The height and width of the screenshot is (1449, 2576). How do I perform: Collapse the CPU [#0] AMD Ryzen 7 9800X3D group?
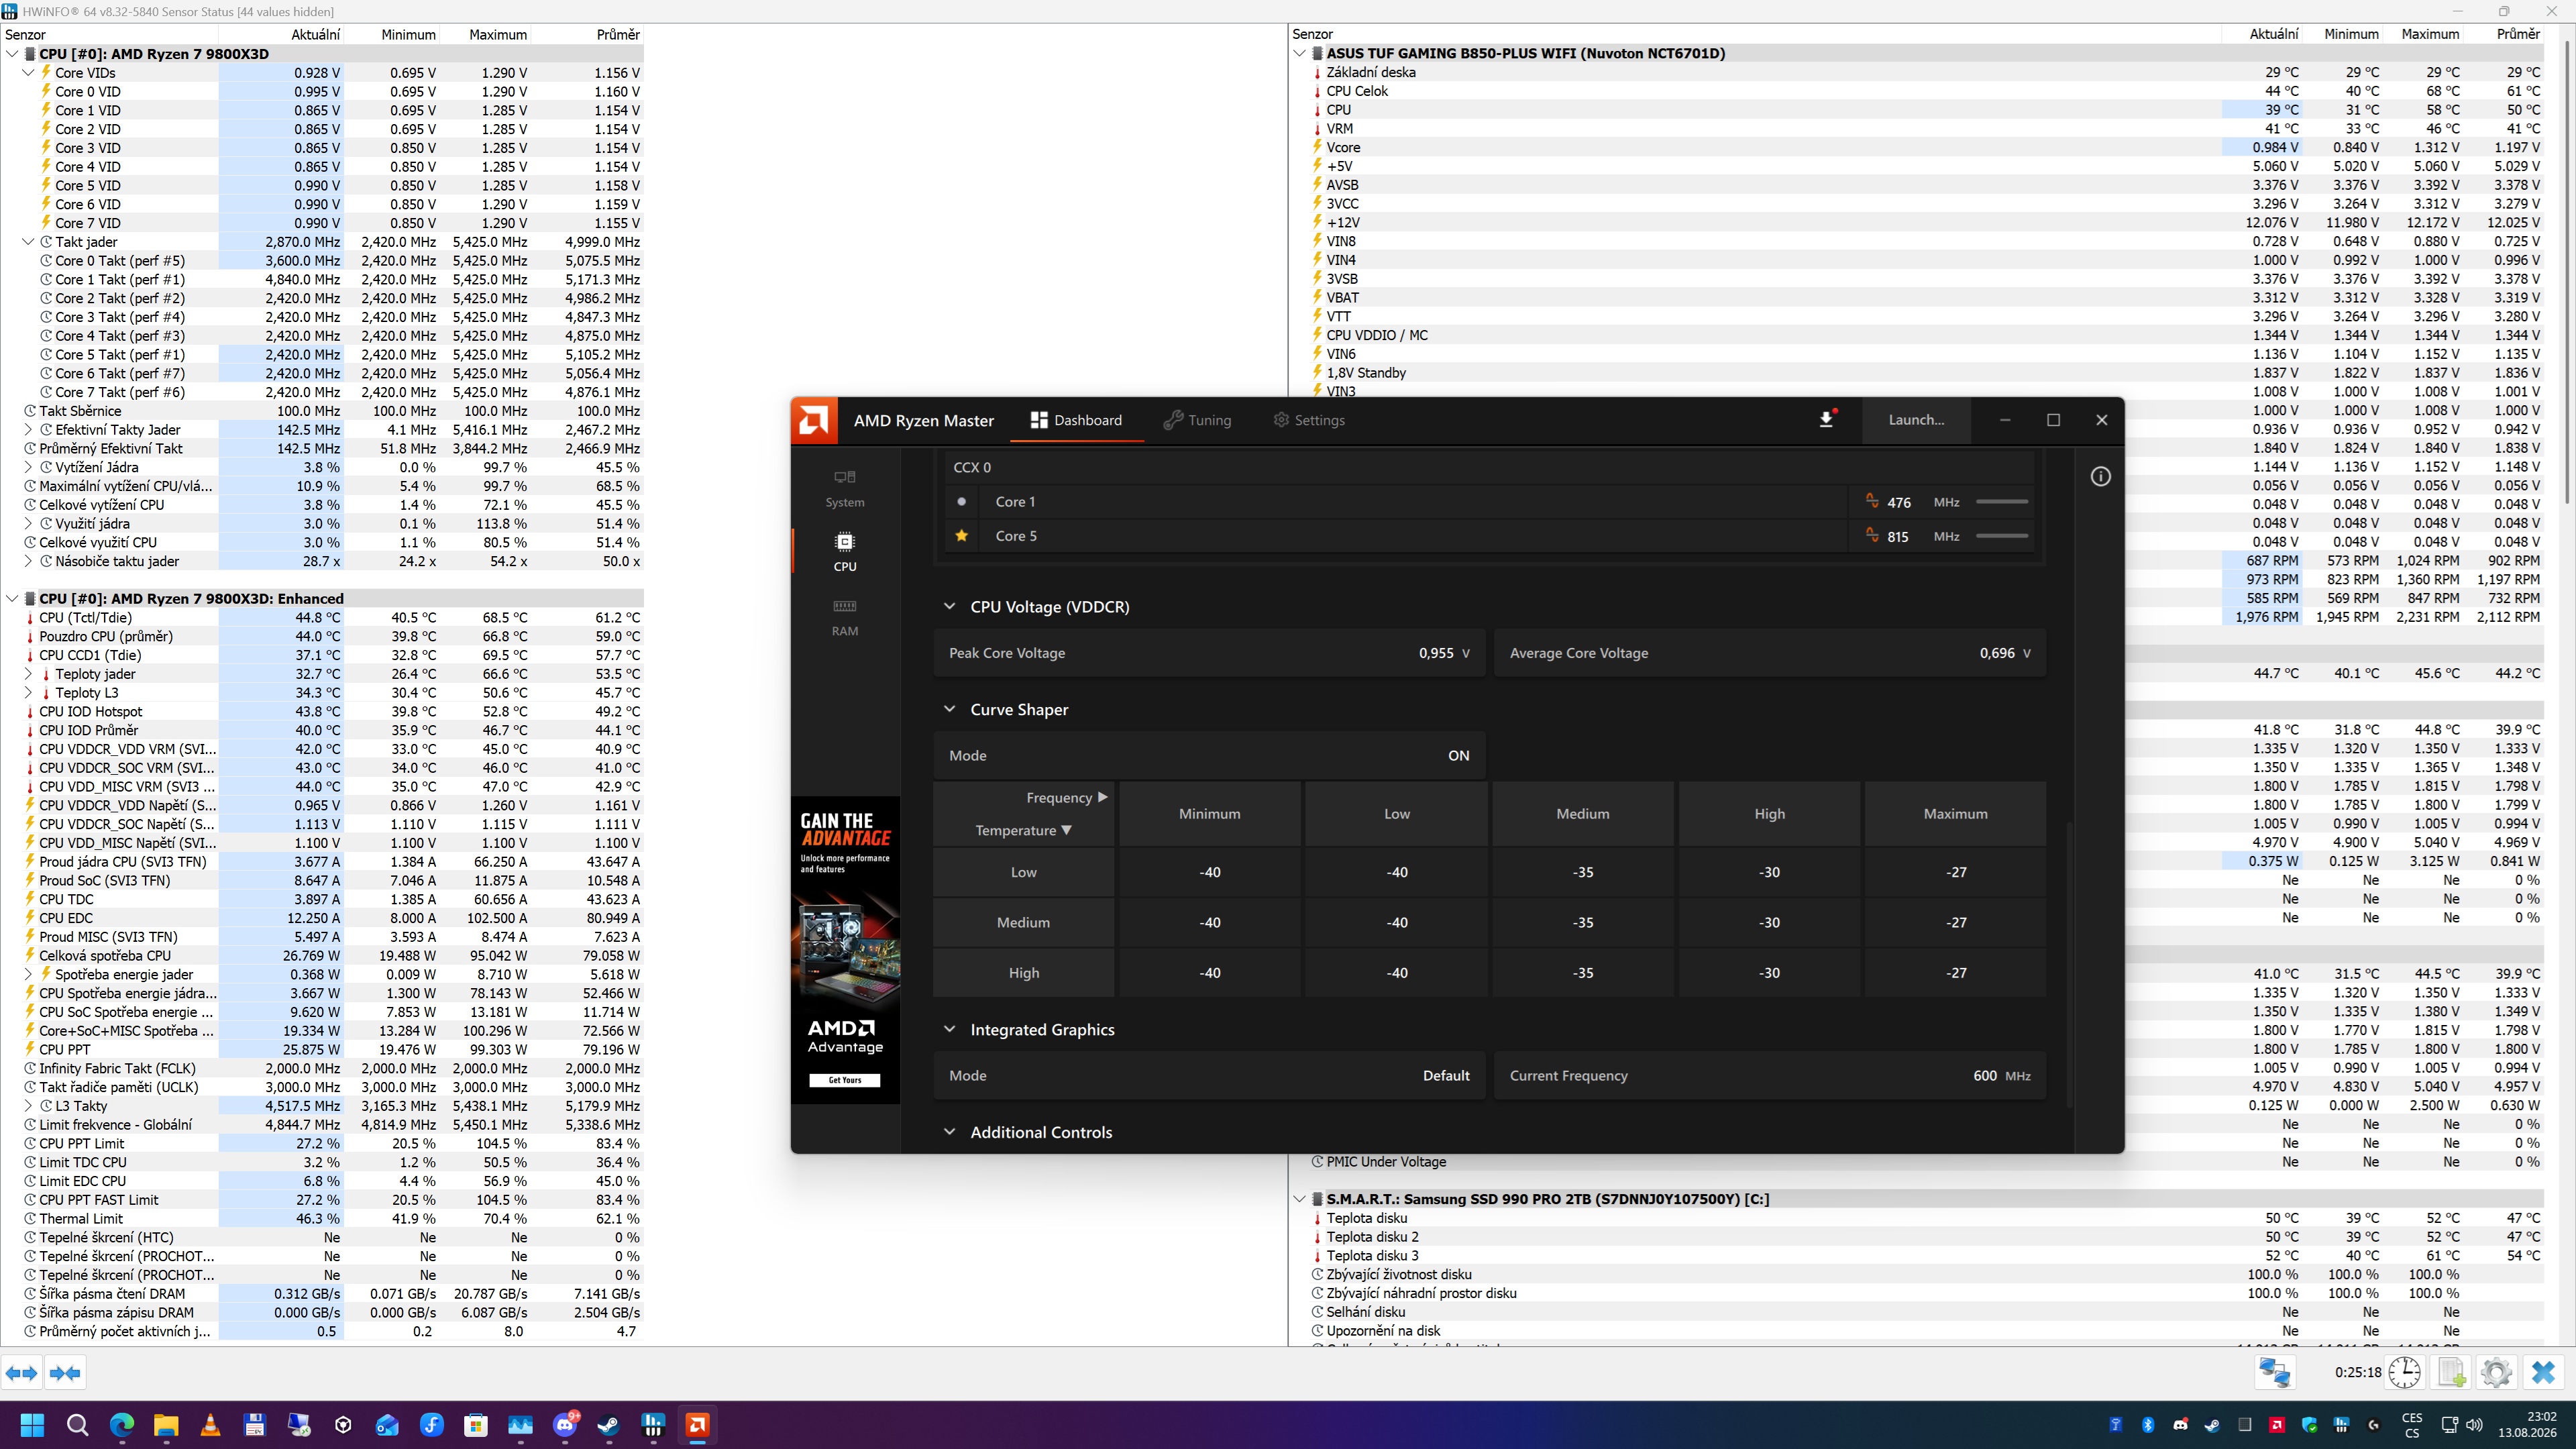click(12, 54)
